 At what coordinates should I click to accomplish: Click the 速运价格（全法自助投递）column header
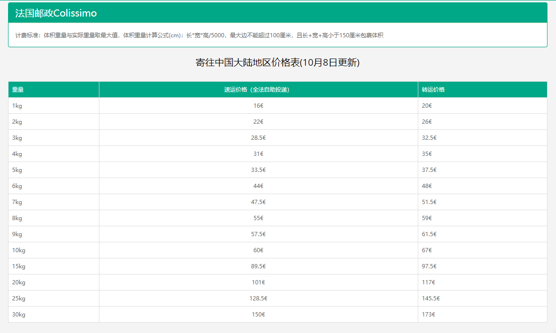[258, 90]
